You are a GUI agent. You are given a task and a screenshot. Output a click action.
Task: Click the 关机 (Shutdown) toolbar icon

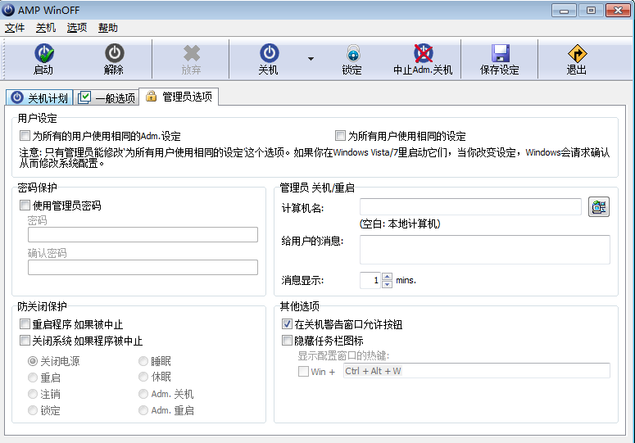(268, 54)
